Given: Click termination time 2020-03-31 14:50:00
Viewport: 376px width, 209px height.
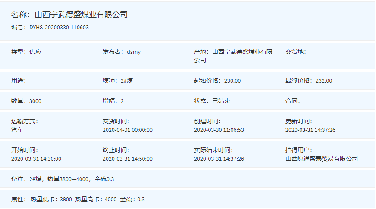Looking at the screenshot, I should 128,159.
